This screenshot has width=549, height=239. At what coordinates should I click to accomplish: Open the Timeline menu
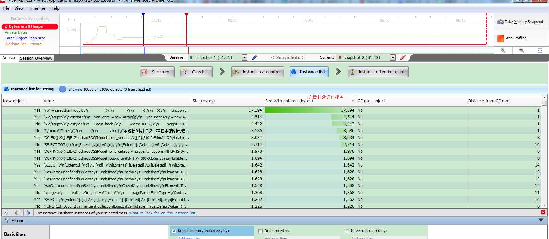pos(37,8)
